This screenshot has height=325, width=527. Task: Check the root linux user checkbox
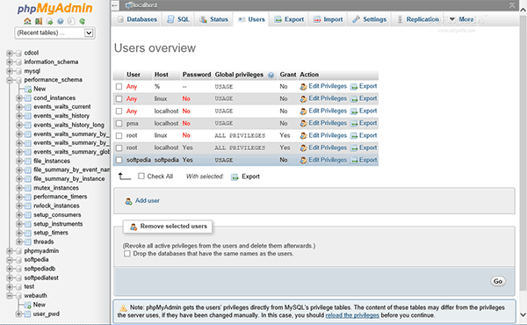[x=119, y=136]
